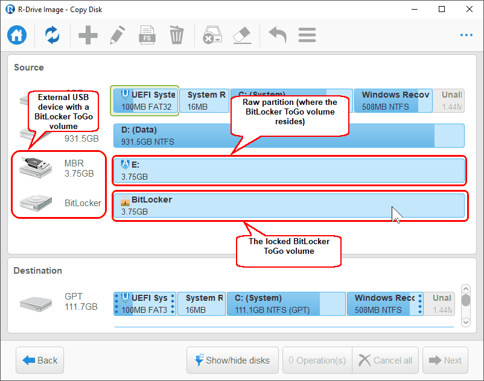Select the source Unallocated 1.44MB space
484x381 pixels.
pyautogui.click(x=448, y=101)
